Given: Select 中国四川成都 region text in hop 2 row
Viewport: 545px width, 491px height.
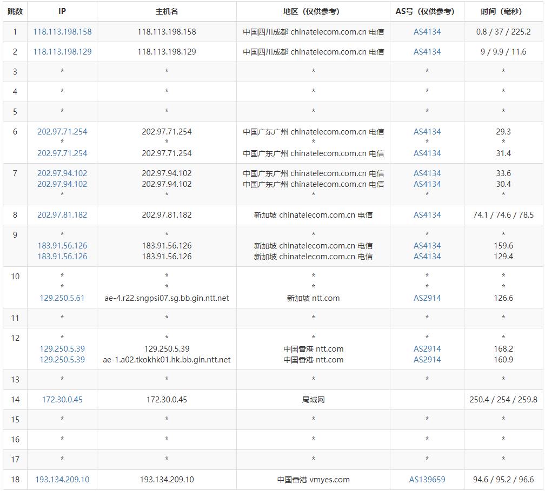Looking at the screenshot, I should [265, 52].
